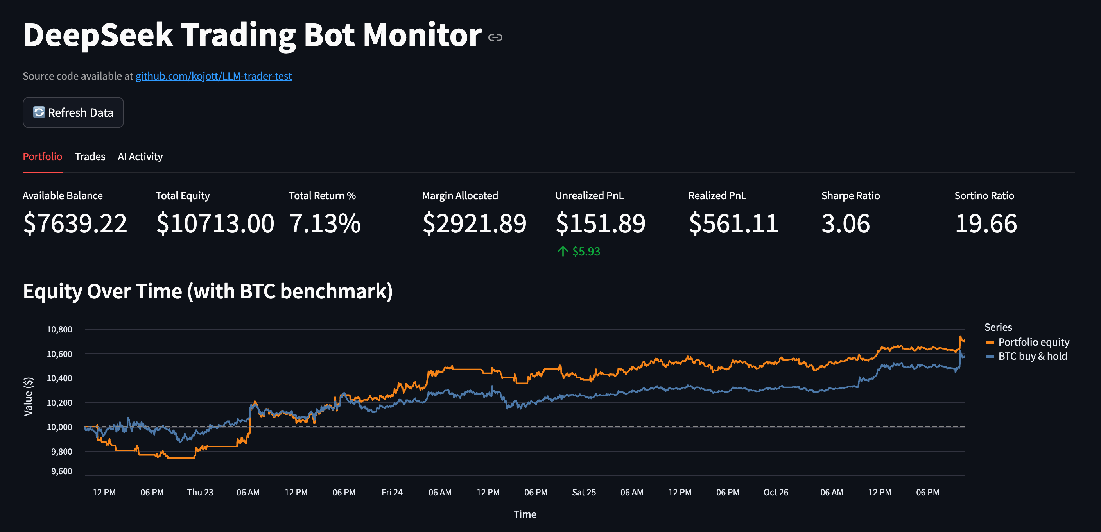1101x532 pixels.
Task: Click the Oct 26 label on the time axis
Action: (x=776, y=492)
